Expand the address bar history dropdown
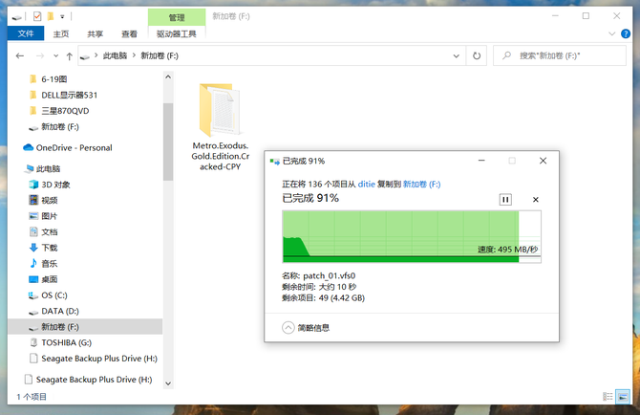640x415 pixels. (456, 56)
